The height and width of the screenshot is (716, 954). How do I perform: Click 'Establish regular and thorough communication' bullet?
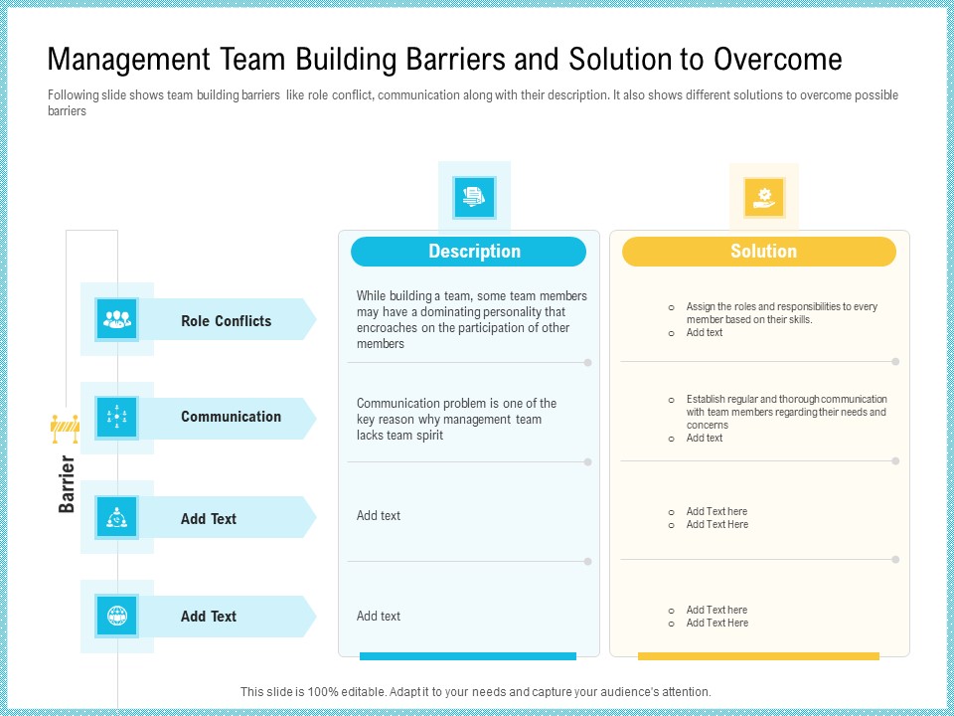coord(786,412)
